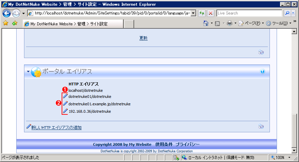Image resolution: width=299 pixels, height=162 pixels.
Task: Click the Refresh page icon
Action: point(202,13)
